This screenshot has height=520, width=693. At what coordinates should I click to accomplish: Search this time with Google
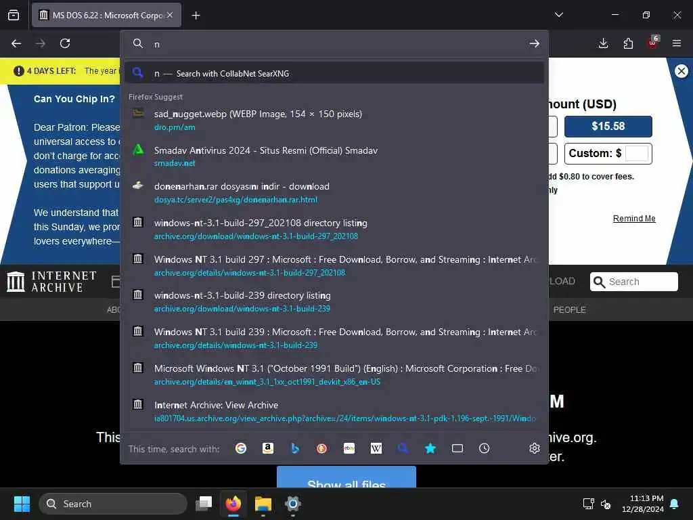pyautogui.click(x=241, y=448)
